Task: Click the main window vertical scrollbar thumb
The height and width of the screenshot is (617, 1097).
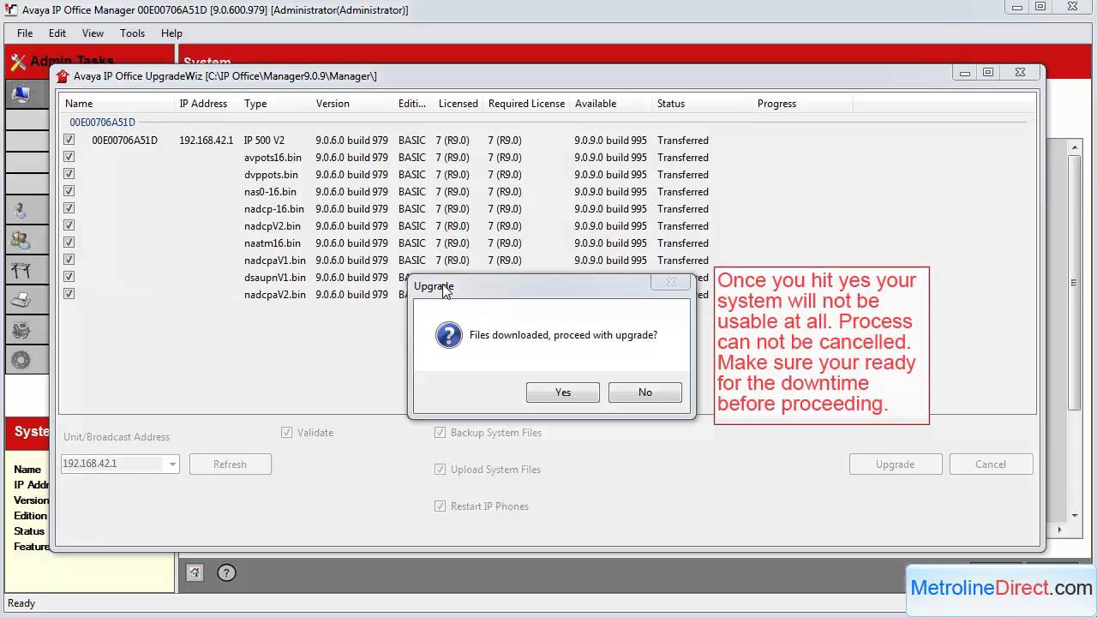Action: (1075, 283)
